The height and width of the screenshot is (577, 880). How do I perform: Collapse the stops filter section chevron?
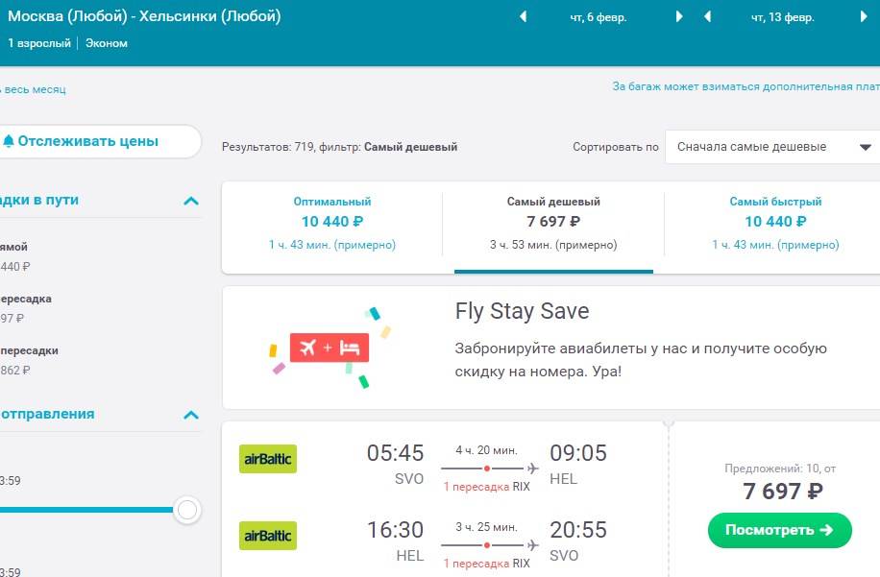point(191,201)
